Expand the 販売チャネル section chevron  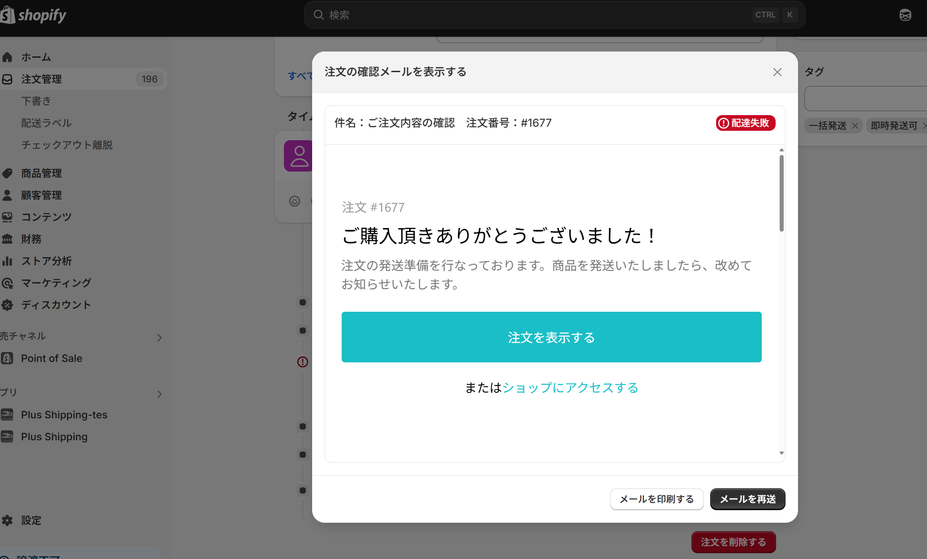159,338
